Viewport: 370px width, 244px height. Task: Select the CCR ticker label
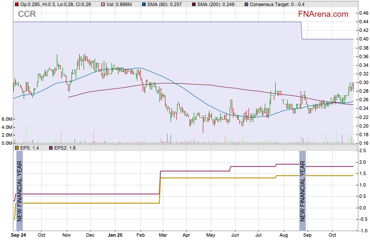tap(27, 14)
